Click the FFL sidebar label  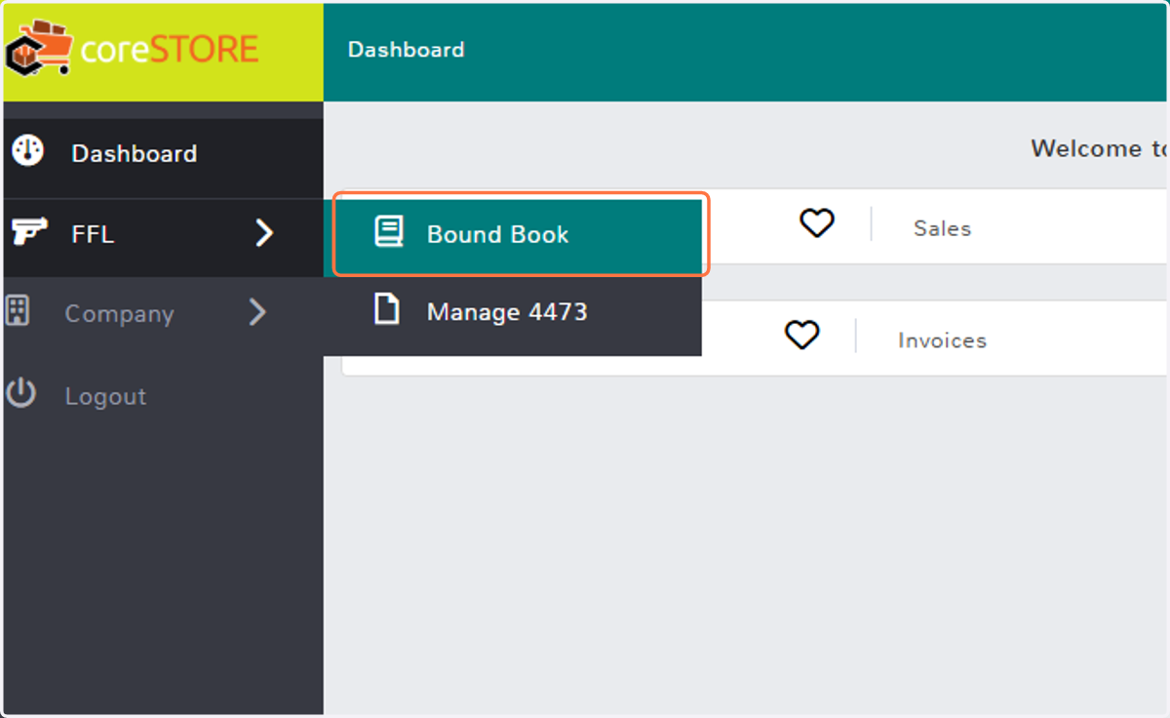(x=93, y=234)
